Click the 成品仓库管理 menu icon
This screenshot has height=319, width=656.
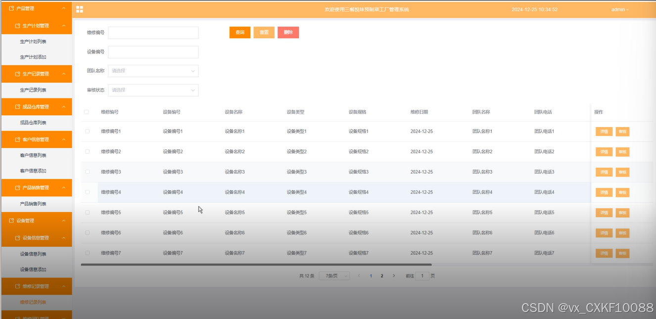point(18,107)
